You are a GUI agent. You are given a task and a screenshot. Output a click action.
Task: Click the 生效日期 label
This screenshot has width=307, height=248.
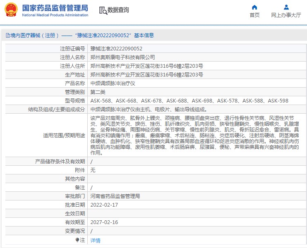point(75,214)
